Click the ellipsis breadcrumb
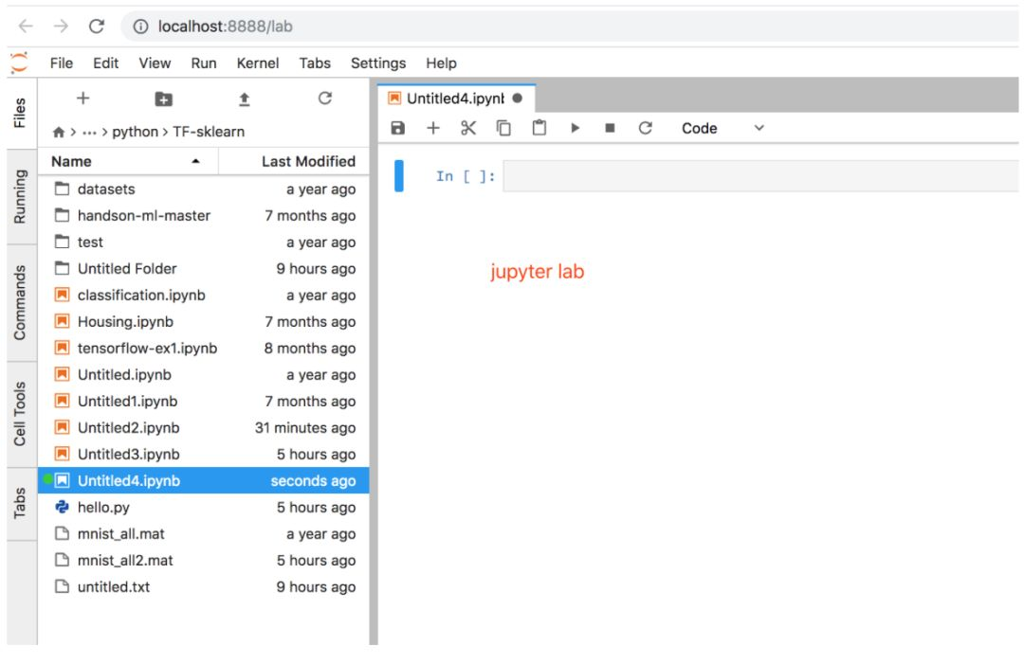 click(x=89, y=133)
